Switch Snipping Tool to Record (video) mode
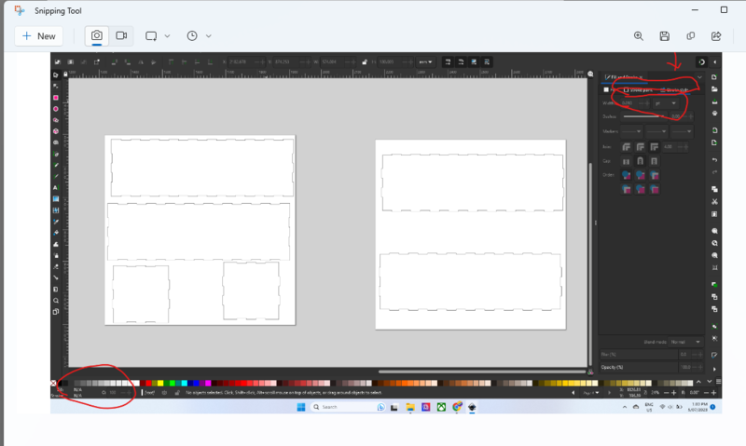746x446 pixels. pyautogui.click(x=121, y=35)
